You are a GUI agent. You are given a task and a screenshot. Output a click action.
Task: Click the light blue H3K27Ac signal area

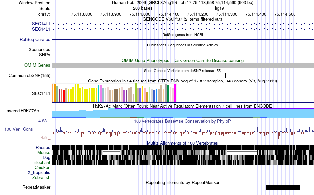tap(182, 114)
